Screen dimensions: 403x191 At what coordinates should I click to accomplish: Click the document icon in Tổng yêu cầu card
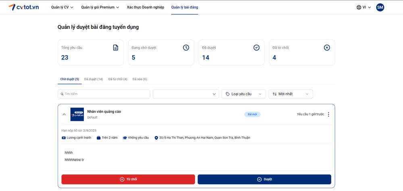pyautogui.click(x=116, y=48)
